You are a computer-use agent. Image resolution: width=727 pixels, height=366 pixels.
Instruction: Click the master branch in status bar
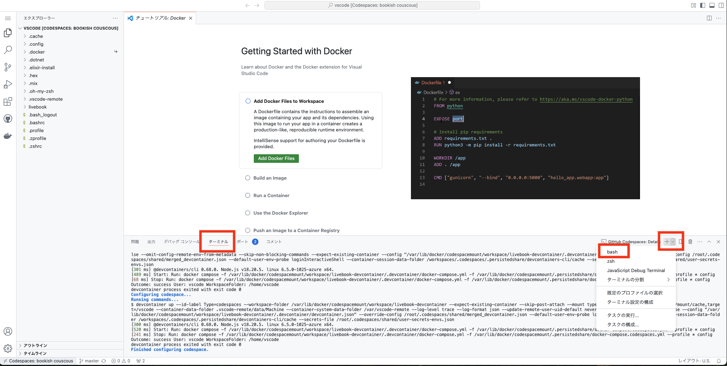pyautogui.click(x=89, y=361)
